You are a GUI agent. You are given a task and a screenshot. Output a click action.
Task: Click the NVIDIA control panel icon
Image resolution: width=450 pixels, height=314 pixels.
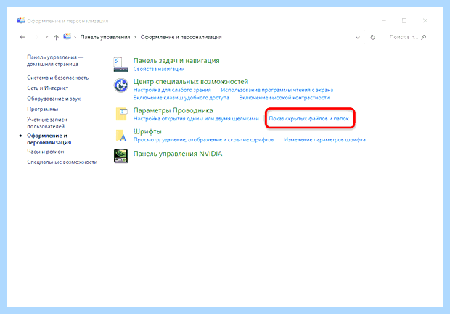120,156
